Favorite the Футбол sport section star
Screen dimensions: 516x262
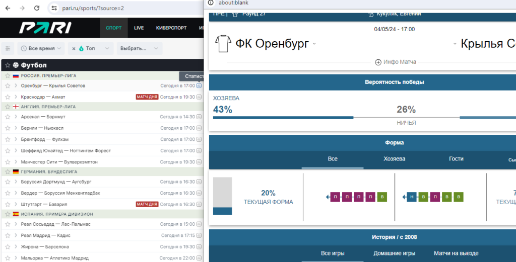(x=8, y=65)
